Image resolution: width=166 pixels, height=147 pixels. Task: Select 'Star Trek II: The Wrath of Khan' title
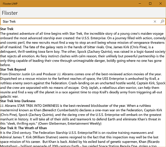(x=23, y=128)
